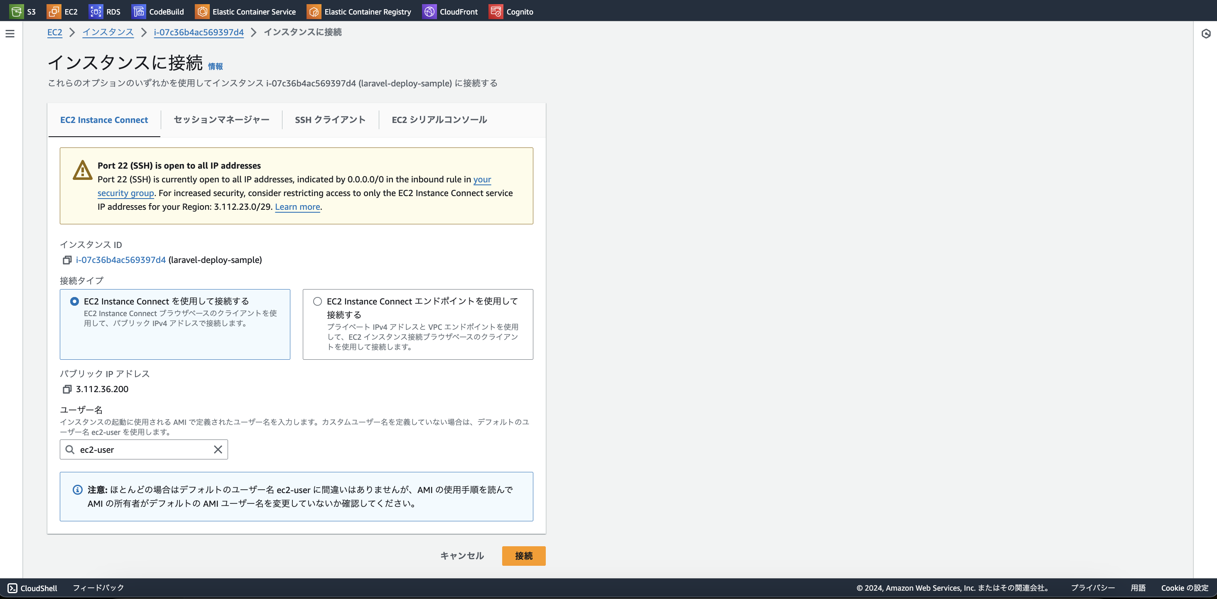Select EC2 Instance Connect を使用して接続する
The height and width of the screenshot is (599, 1217).
[74, 301]
